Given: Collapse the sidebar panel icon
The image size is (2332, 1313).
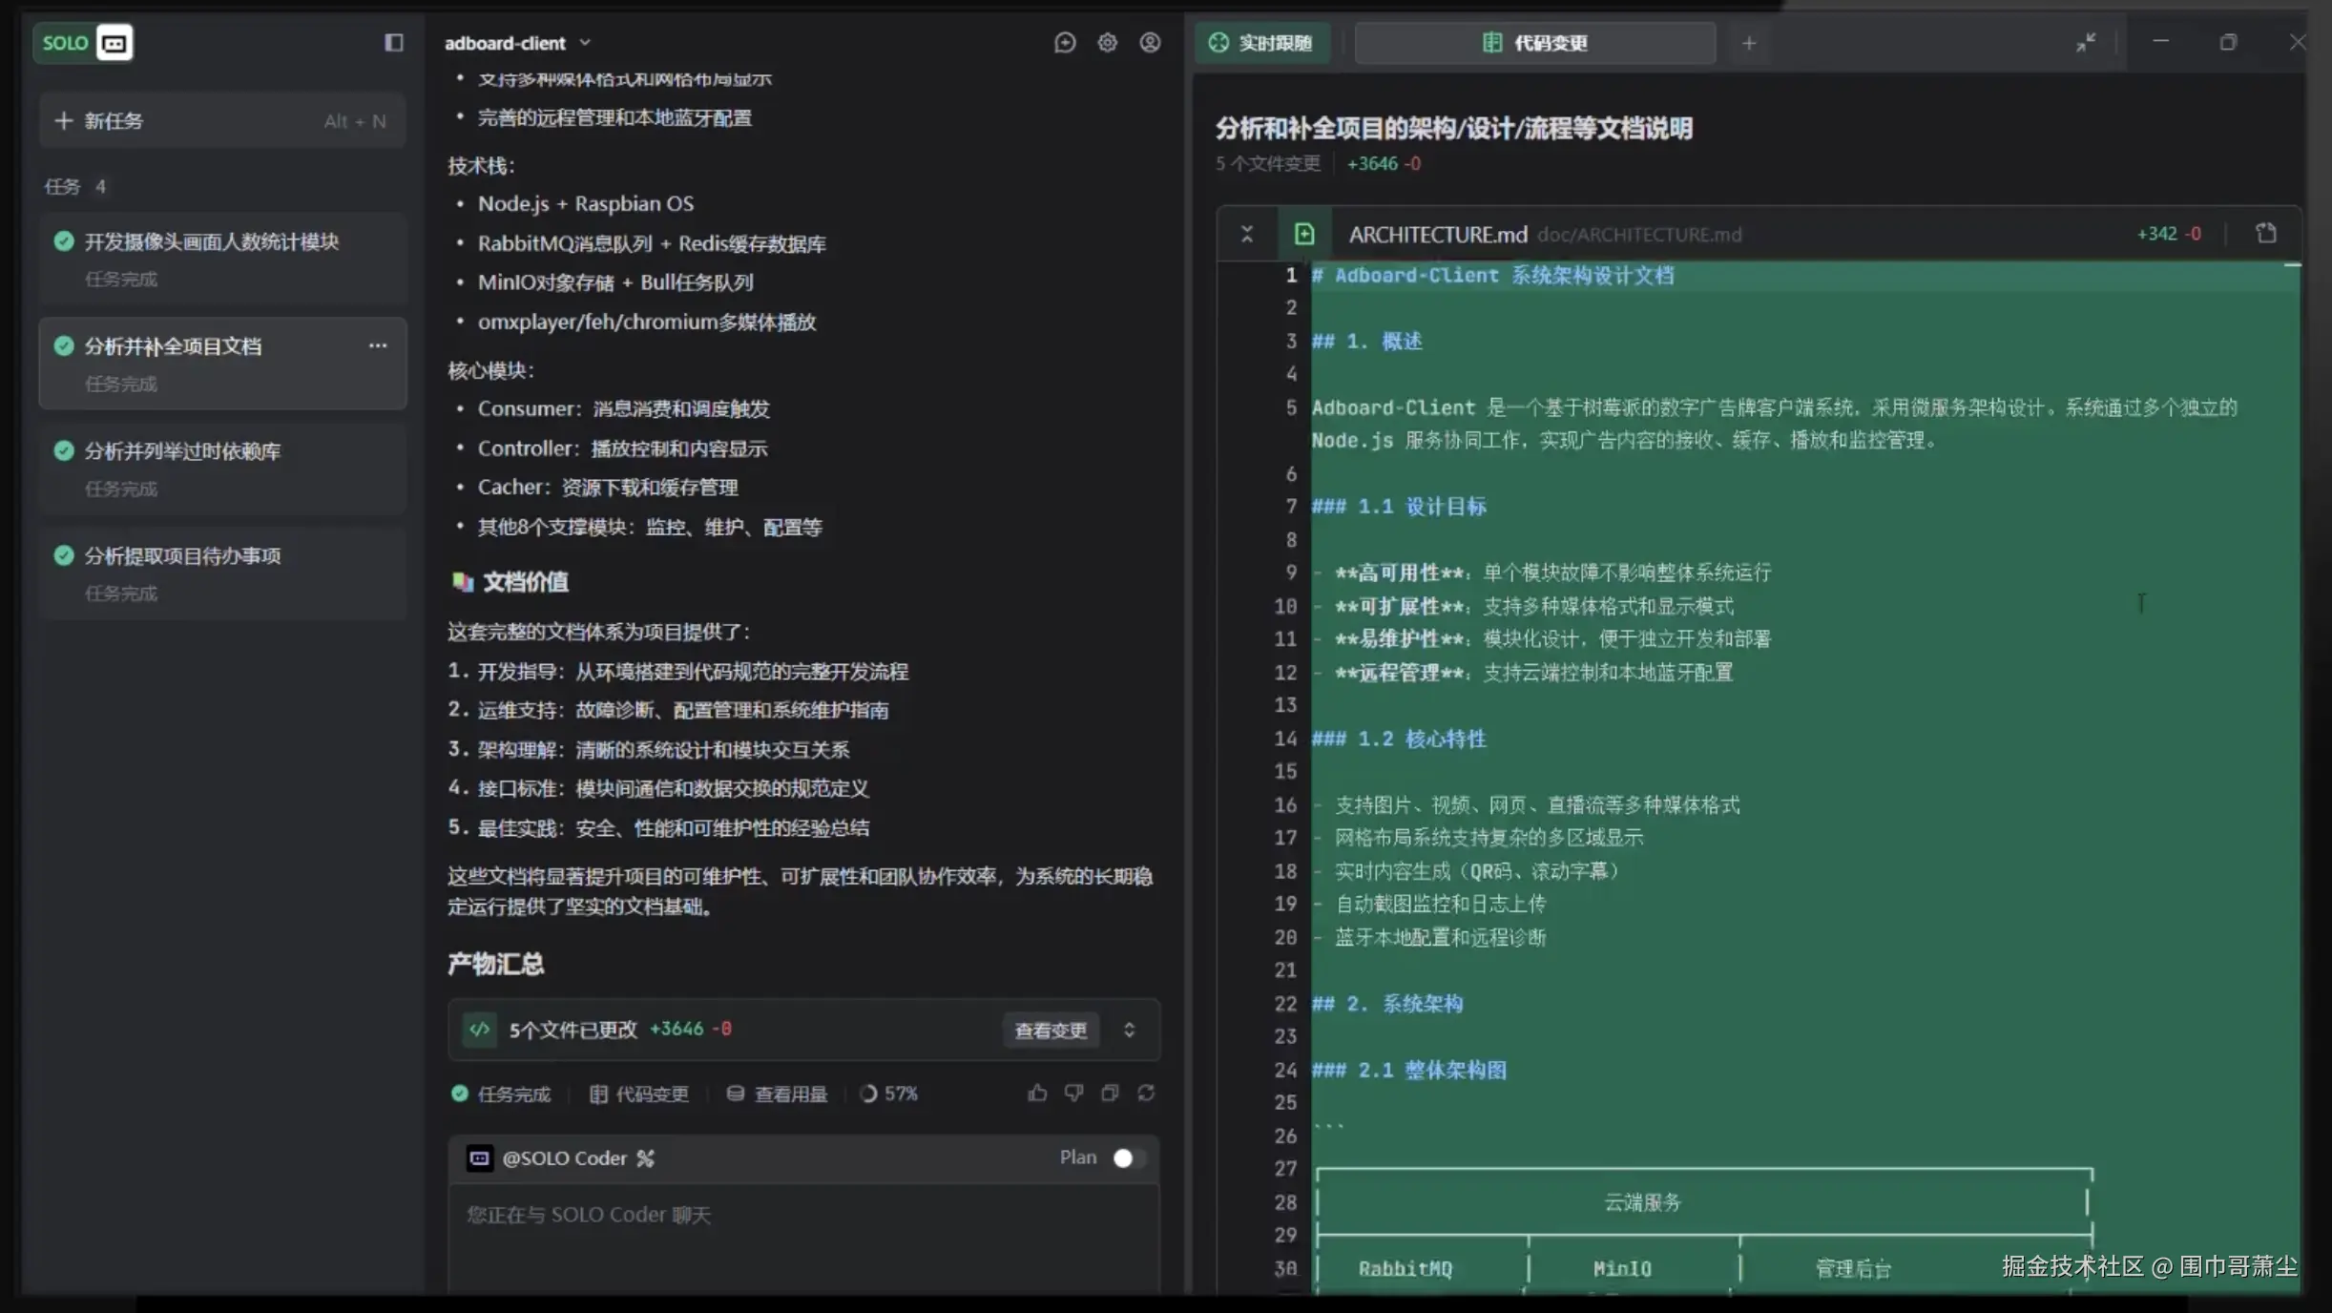Looking at the screenshot, I should [393, 43].
